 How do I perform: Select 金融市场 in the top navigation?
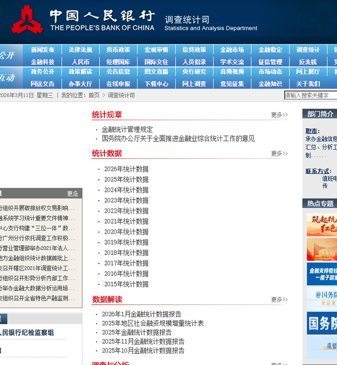click(232, 50)
